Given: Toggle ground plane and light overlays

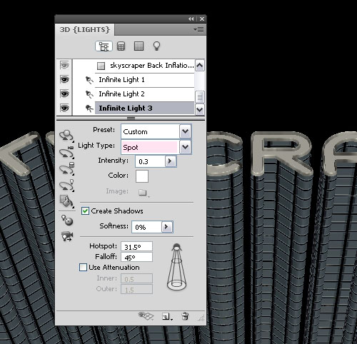Looking at the screenshot, I should coord(146,316).
